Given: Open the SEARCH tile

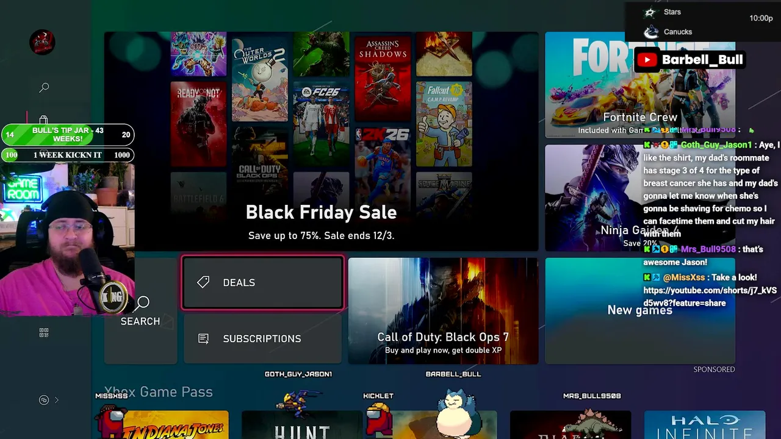Looking at the screenshot, I should point(141,311).
